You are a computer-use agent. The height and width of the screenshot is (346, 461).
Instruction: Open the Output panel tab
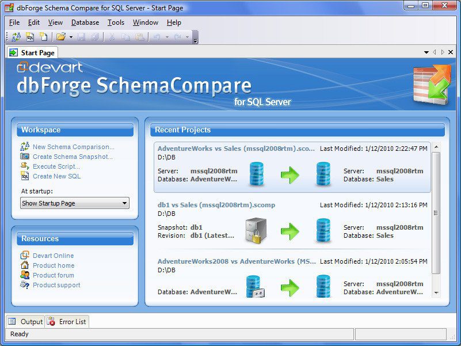pos(26,322)
